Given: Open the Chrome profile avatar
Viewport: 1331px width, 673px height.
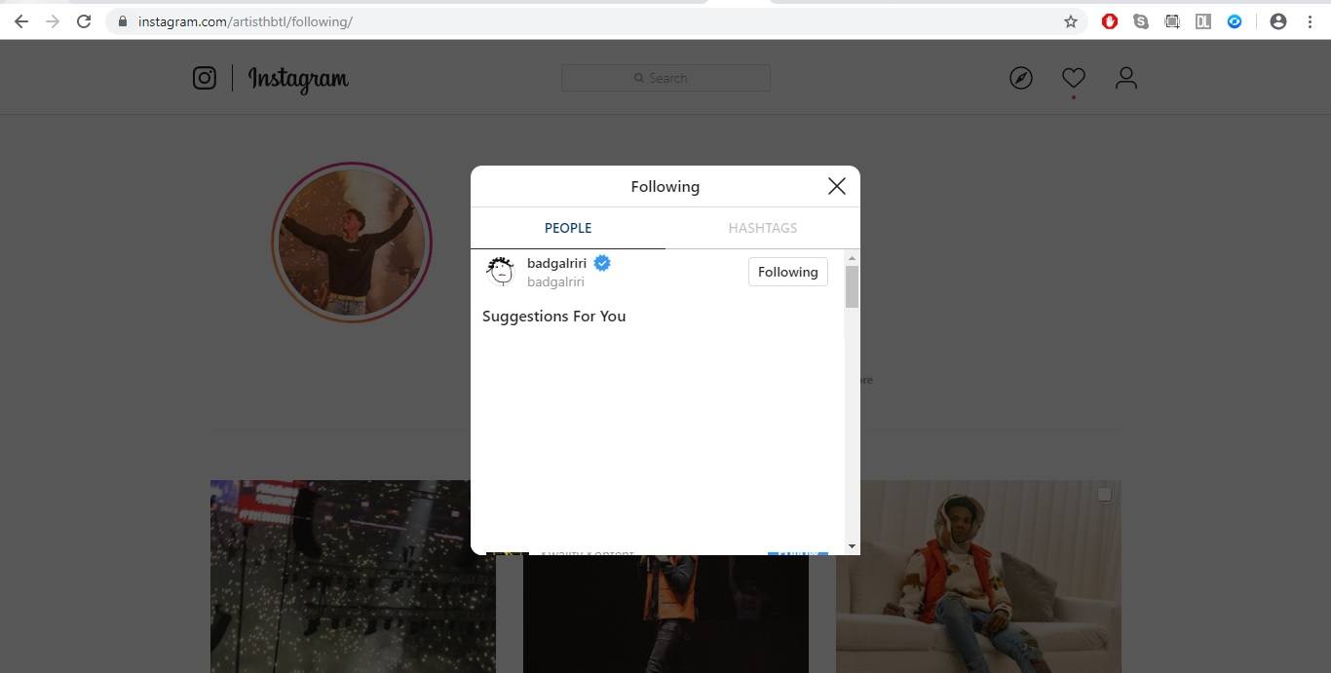Looking at the screenshot, I should 1278,21.
